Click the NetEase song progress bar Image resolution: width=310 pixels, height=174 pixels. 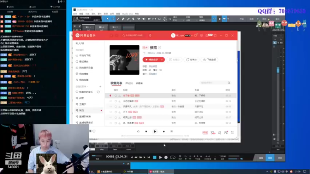coord(155,136)
